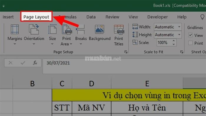Expand the Orientation dropdown chevron
Screen dimensions: 206x116
(34, 44)
